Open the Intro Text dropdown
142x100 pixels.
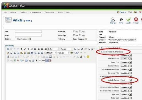pos(126,62)
